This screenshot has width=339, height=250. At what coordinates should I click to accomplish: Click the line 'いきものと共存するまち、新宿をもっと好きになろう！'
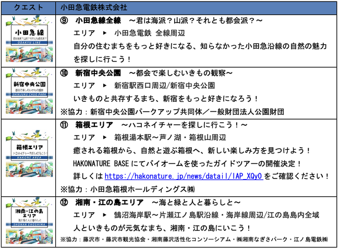click(166, 99)
